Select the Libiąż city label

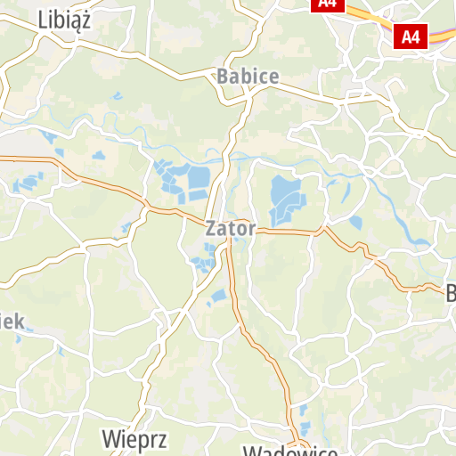pyautogui.click(x=64, y=20)
